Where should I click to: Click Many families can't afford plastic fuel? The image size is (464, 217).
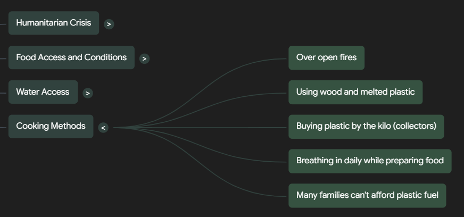367,195
